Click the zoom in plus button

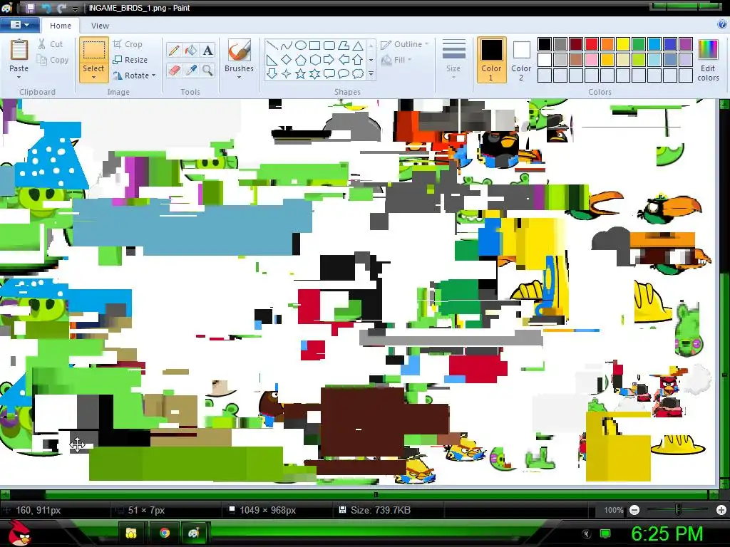(x=721, y=510)
